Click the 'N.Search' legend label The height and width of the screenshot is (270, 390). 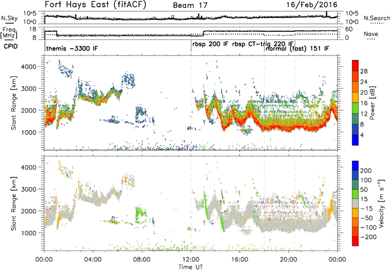(x=376, y=18)
